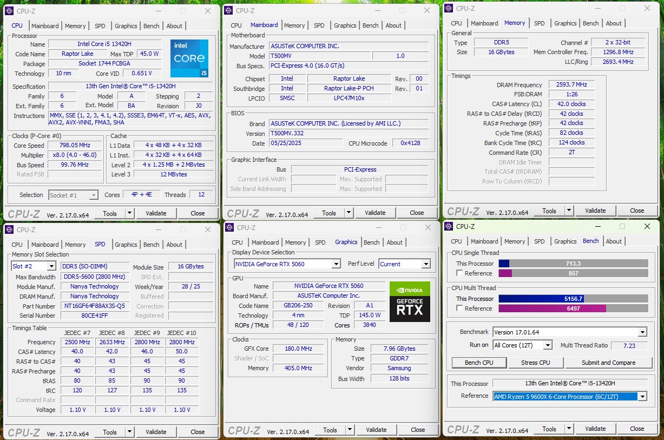Enable Reference checkbox under CPU Multi Thread
The image size is (664, 440).
[459, 308]
